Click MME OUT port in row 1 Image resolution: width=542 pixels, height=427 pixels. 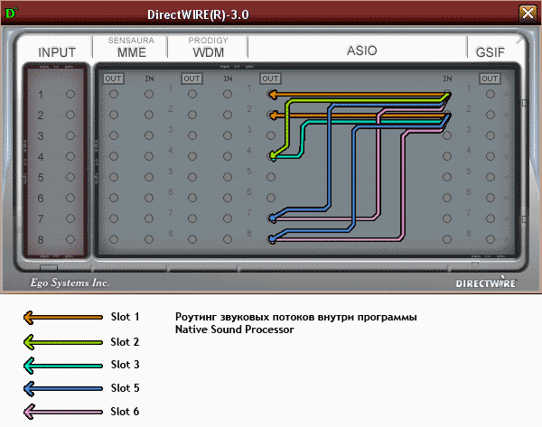(x=114, y=94)
